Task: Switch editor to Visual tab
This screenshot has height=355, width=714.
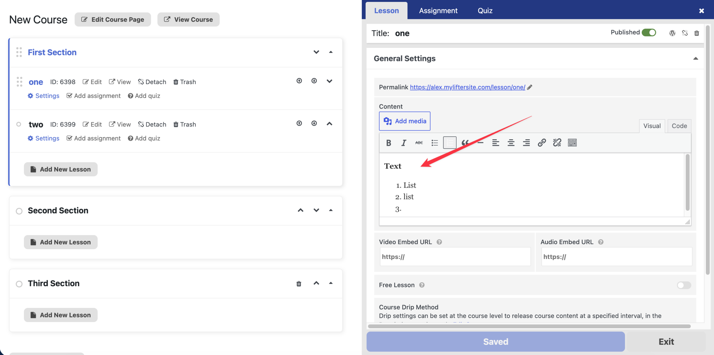Action: pyautogui.click(x=652, y=126)
